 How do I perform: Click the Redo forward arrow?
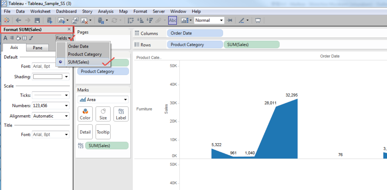pos(28,20)
